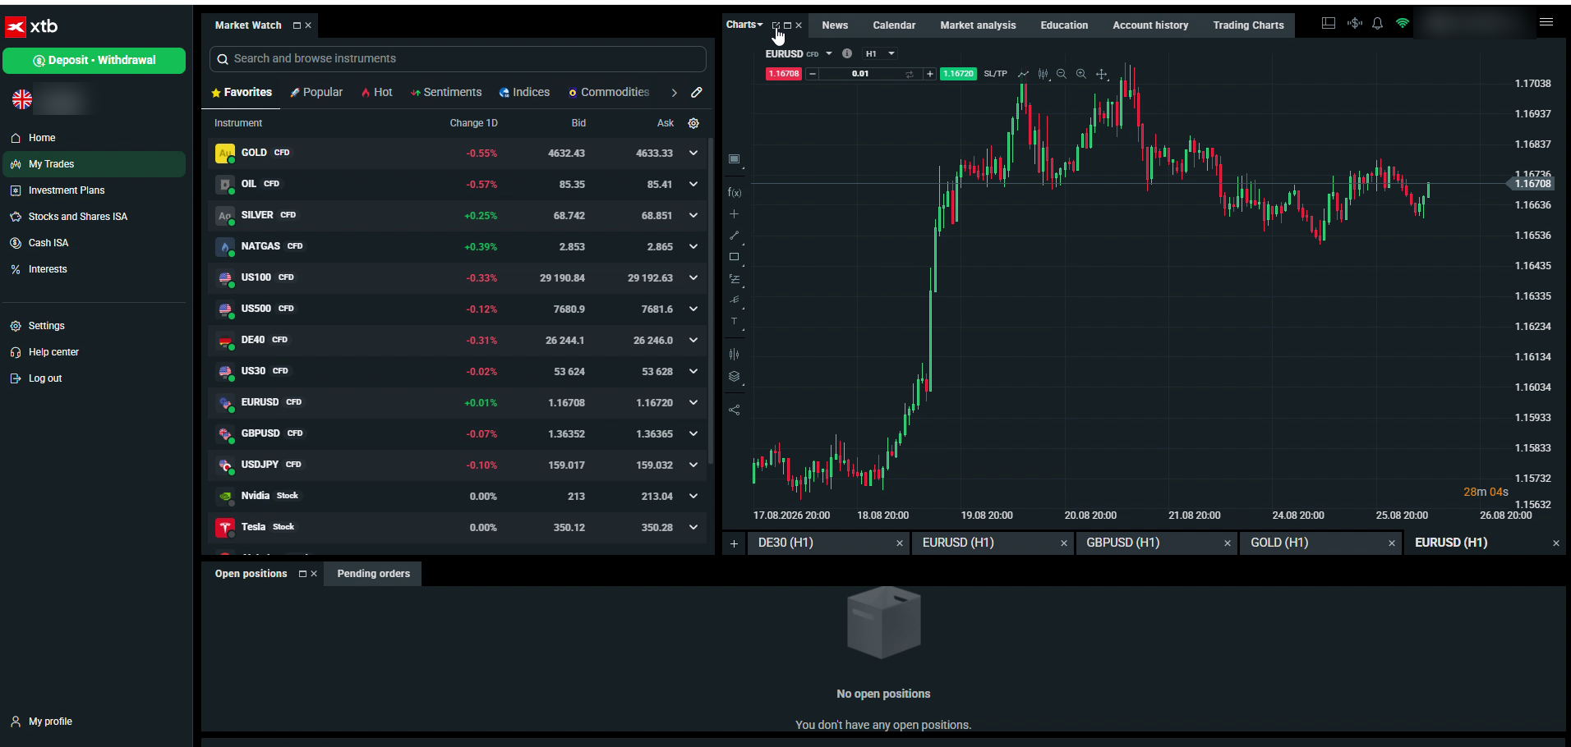This screenshot has width=1571, height=747.
Task: Expand GOLD instrument row
Action: [693, 153]
